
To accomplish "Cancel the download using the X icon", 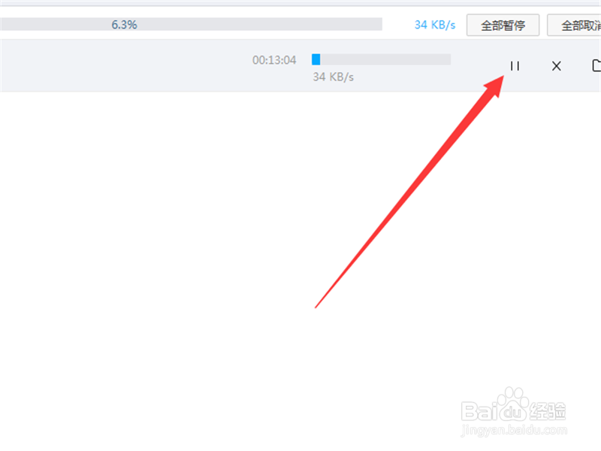I will [x=556, y=66].
